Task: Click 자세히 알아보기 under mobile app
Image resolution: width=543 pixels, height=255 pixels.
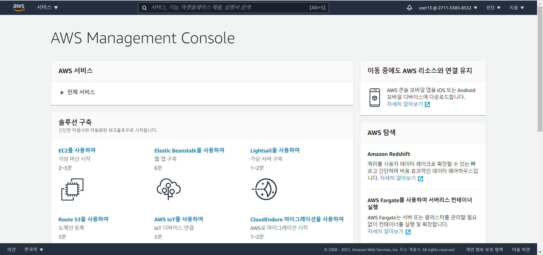Action: 405,104
